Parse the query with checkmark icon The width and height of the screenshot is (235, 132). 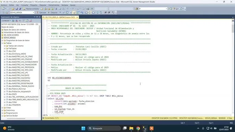point(64,13)
